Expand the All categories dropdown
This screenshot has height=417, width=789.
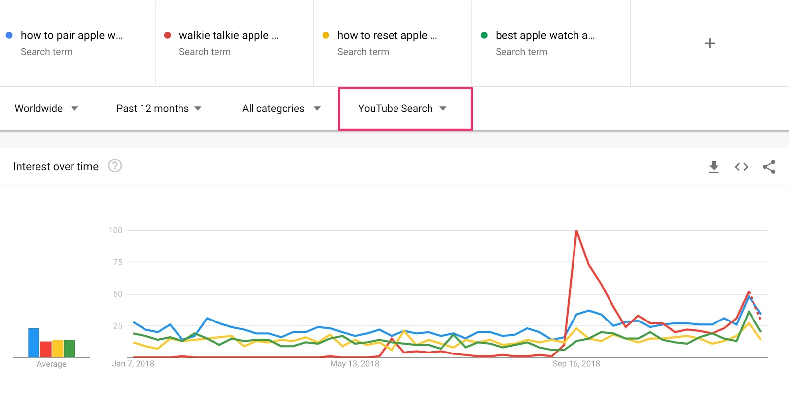(280, 108)
